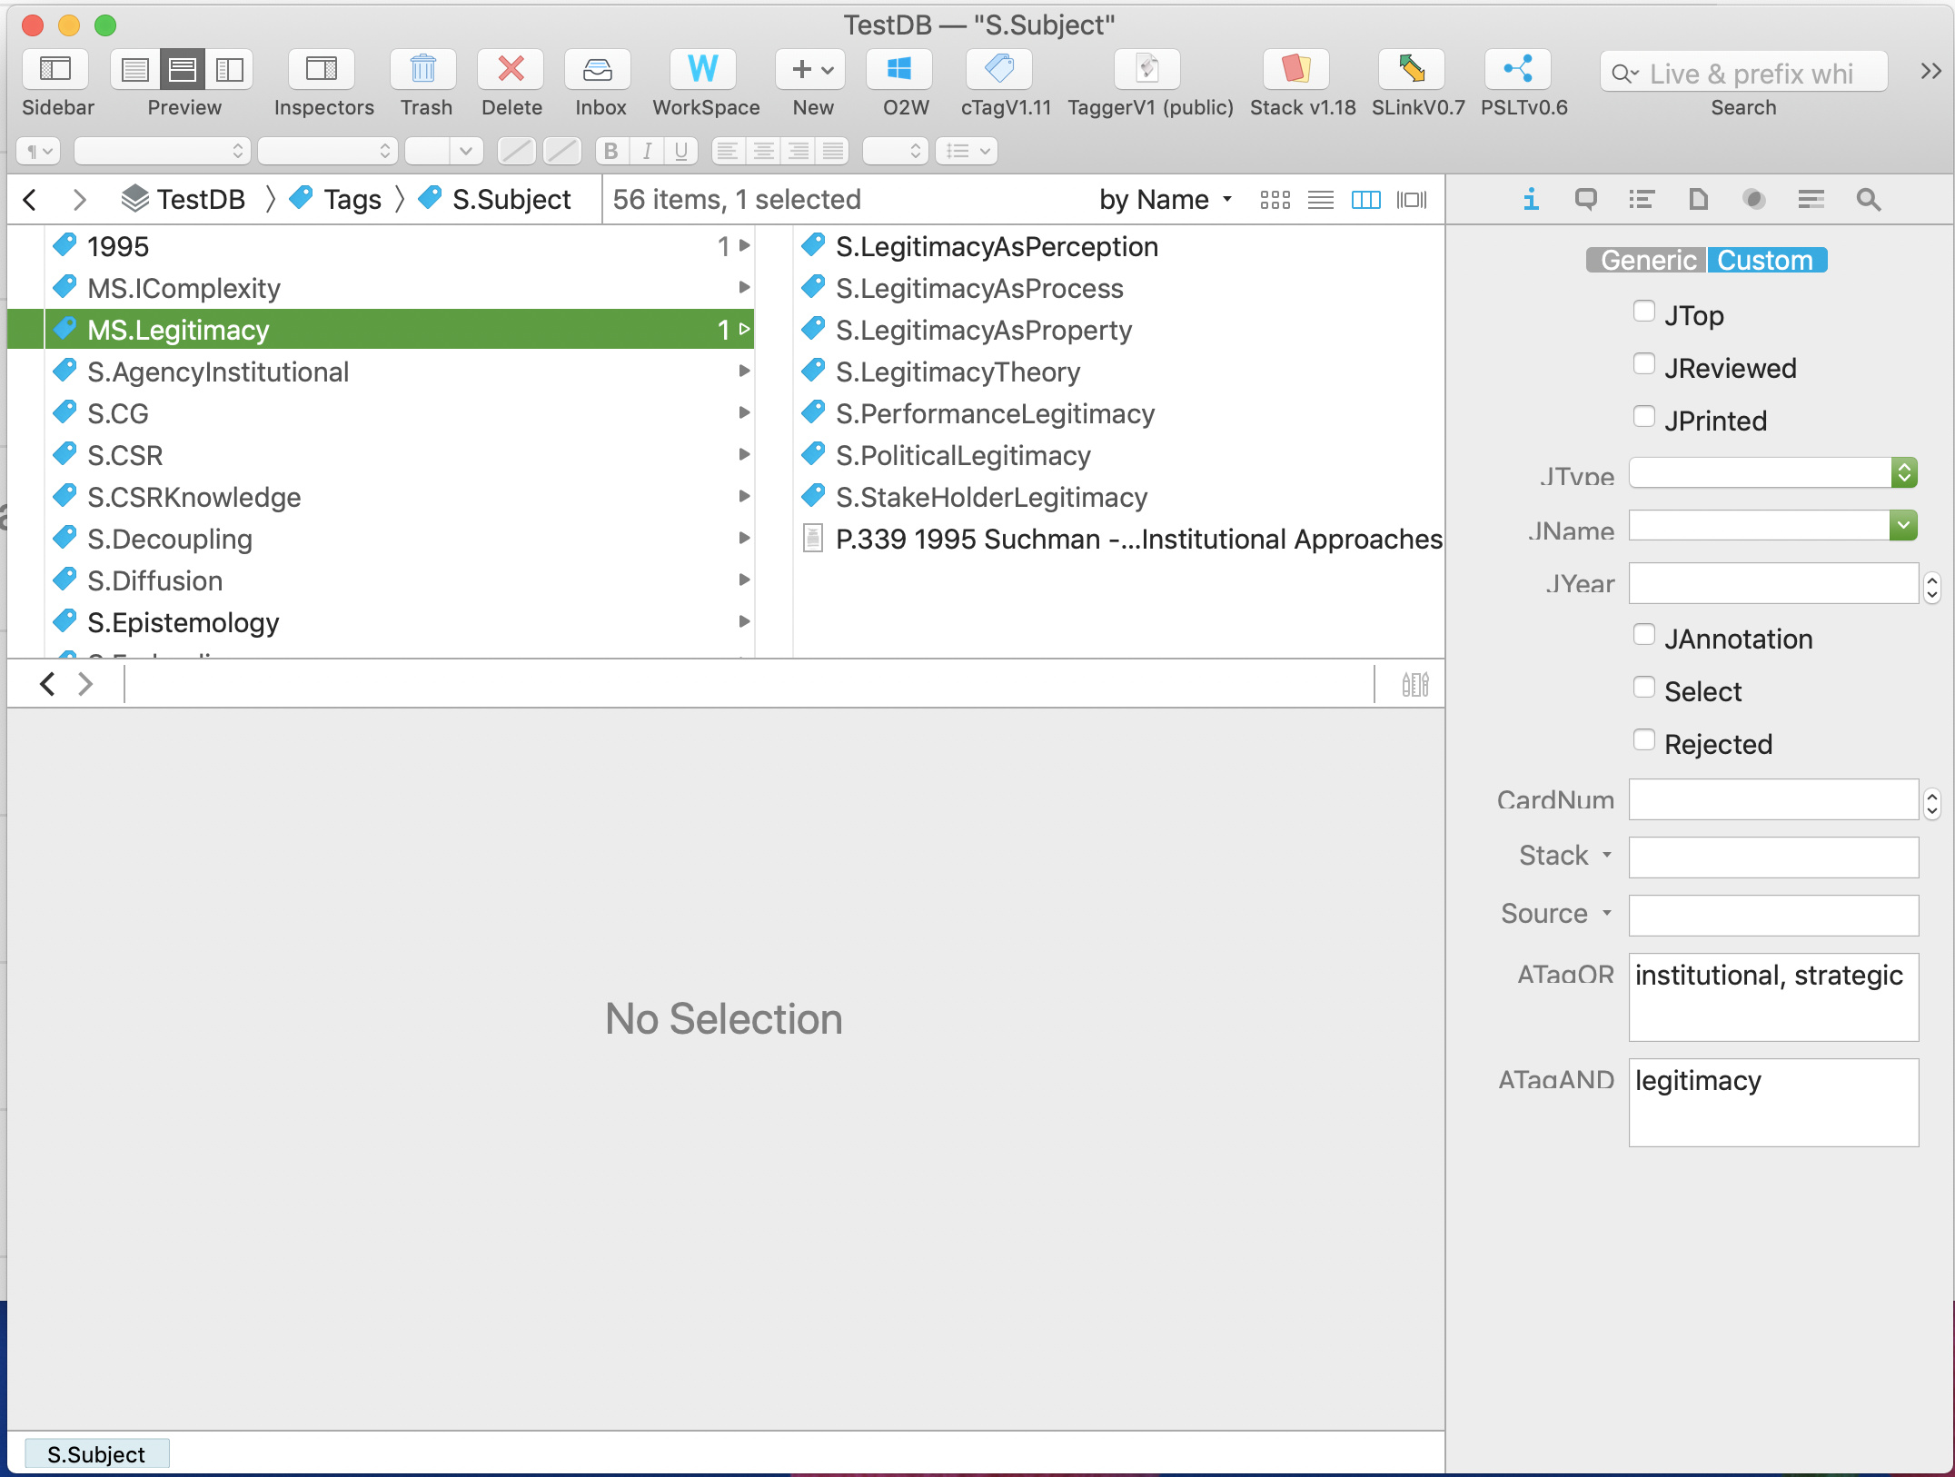Check the JReviewed checkbox

pos(1643,364)
